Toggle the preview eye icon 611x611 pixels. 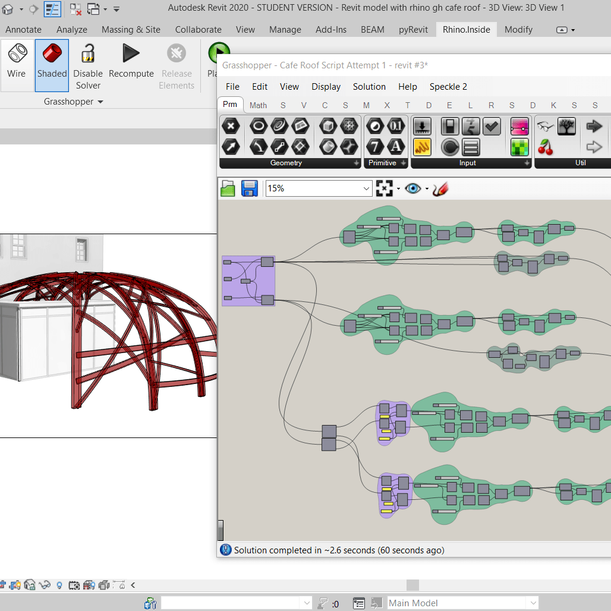pos(412,188)
